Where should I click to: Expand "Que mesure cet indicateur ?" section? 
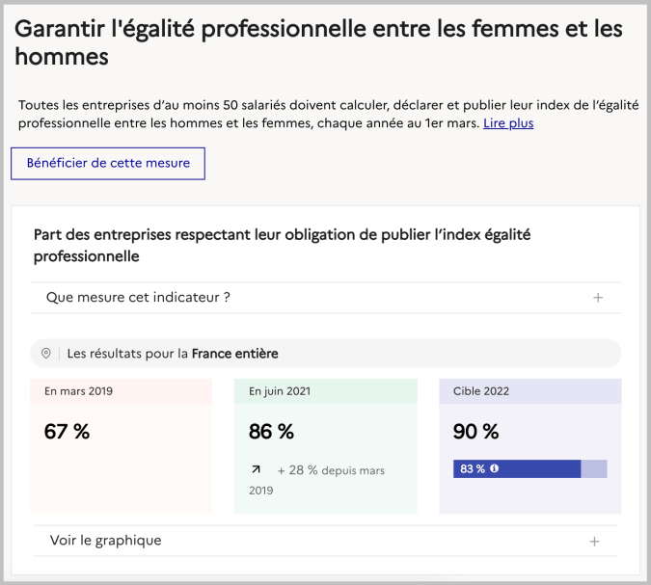point(138,298)
